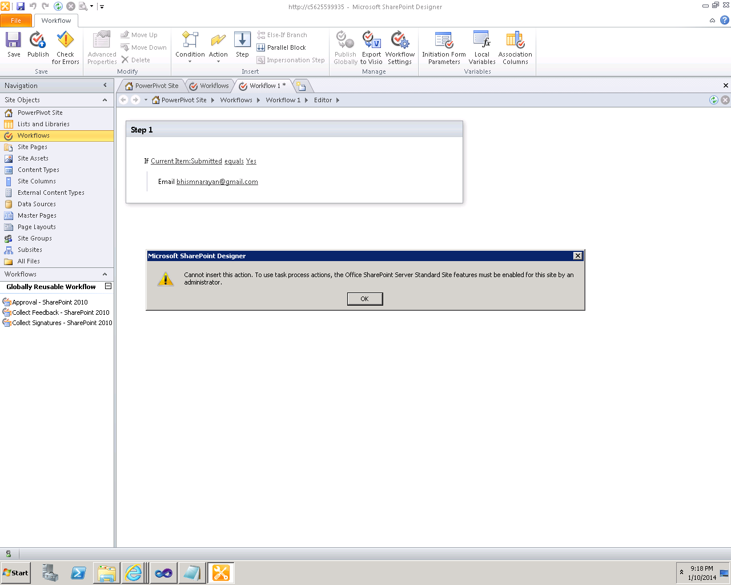Open Data Sources
This screenshot has height=585, width=731.
pos(57,204)
